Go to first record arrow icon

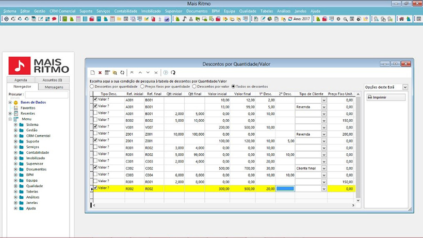(132, 73)
